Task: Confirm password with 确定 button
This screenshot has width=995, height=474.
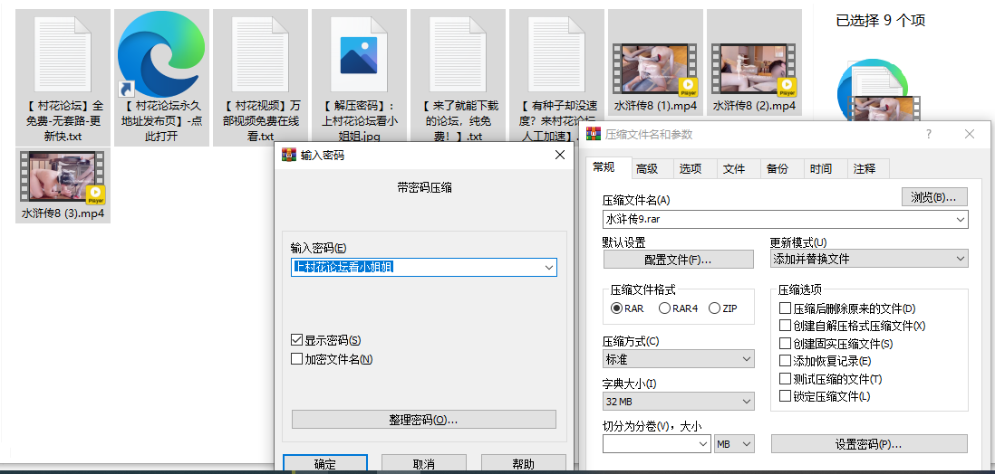Action: point(325,464)
